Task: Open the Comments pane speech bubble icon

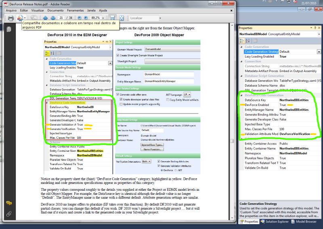Action: [x=8, y=204]
